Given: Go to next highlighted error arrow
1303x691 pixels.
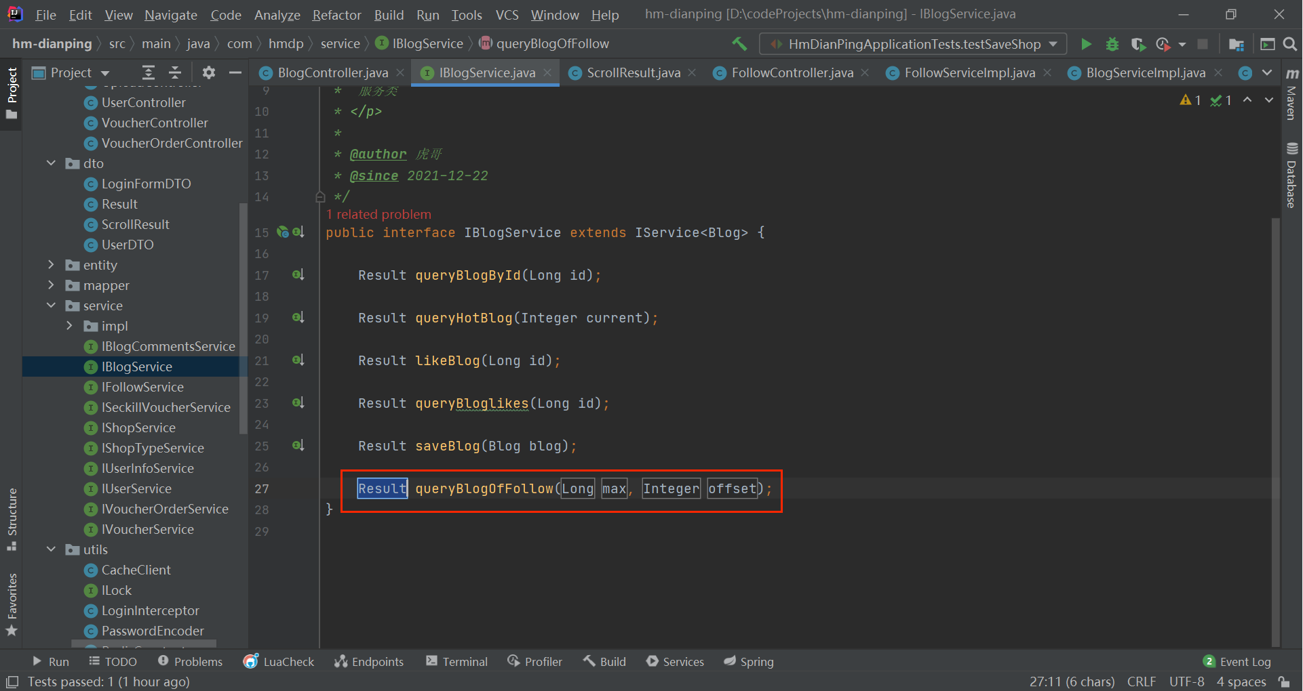Looking at the screenshot, I should point(1269,100).
